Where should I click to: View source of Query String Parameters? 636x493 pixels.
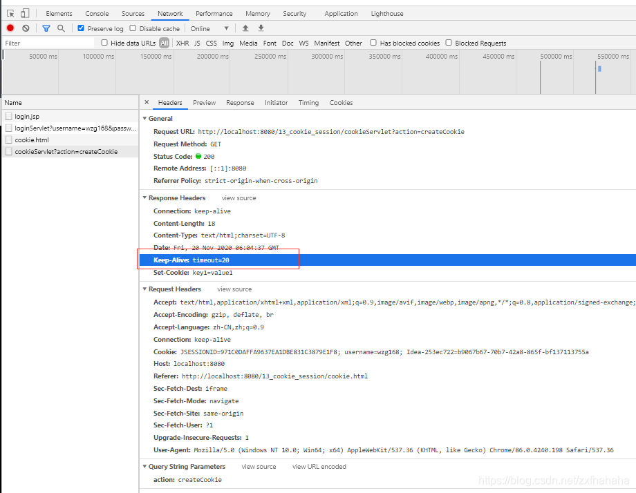tap(259, 467)
